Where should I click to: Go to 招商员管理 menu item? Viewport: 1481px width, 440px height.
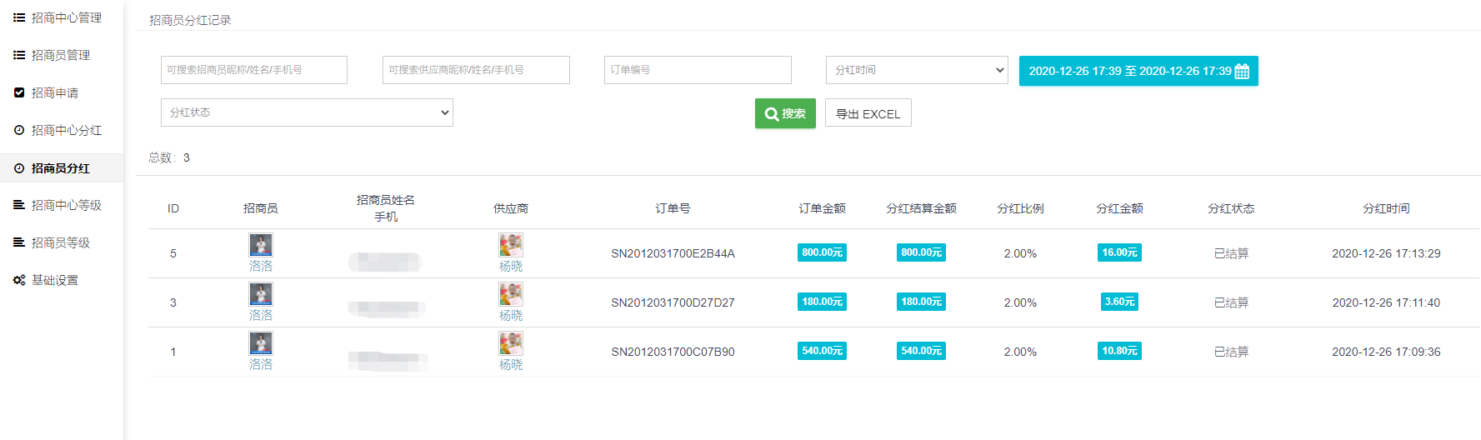(62, 55)
